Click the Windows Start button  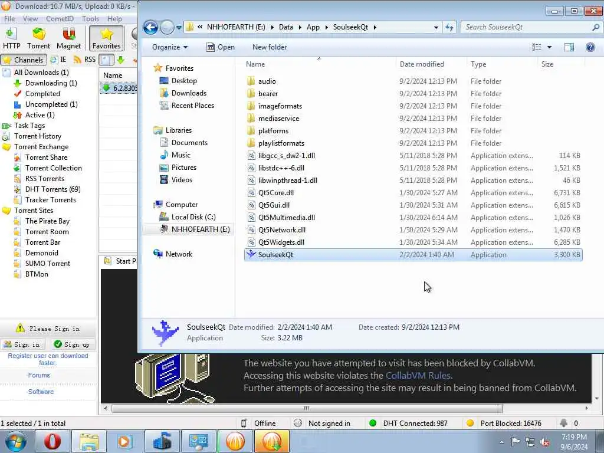point(15,441)
